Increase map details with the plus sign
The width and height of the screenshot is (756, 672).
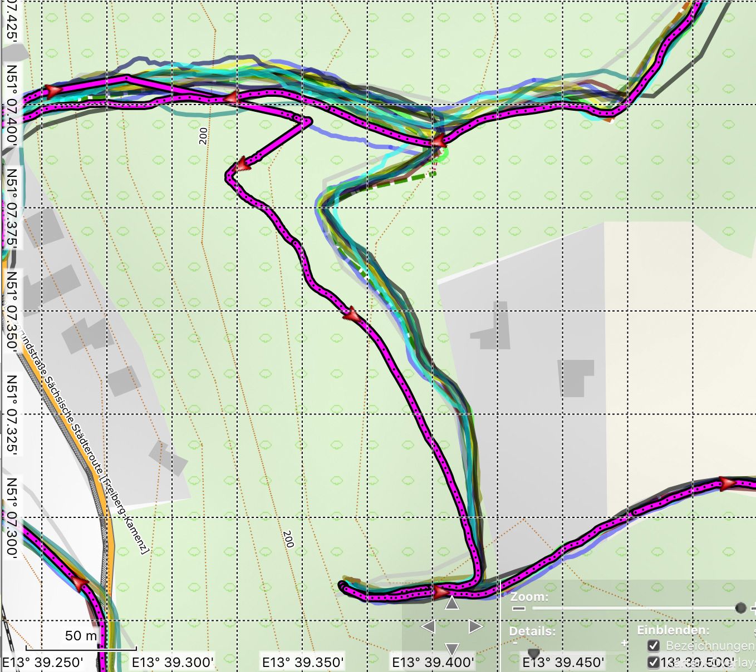(624, 643)
